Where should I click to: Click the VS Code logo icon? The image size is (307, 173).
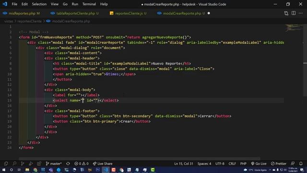tap(5, 4)
